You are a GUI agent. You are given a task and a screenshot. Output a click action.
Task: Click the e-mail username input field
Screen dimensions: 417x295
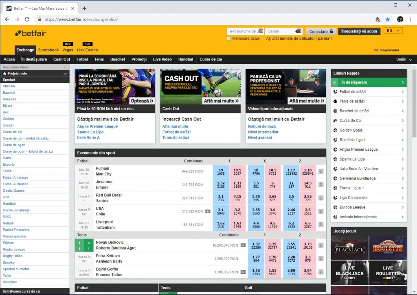246,31
